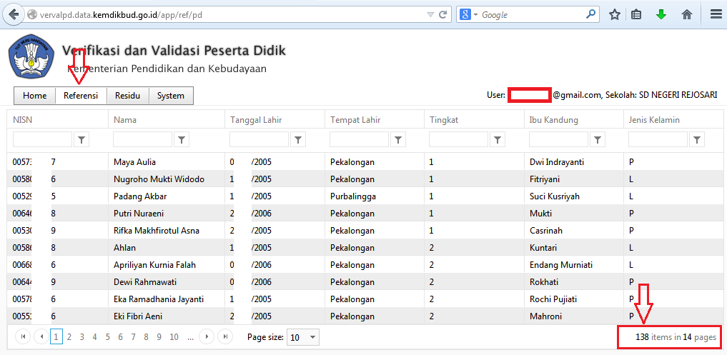Click the name Eka Ramadhania Jayanti
Image resolution: width=727 pixels, height=355 pixels.
click(159, 299)
